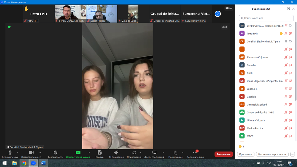The height and width of the screenshot is (167, 297).
Task: Open the Вид view menu
Action: 229,8
